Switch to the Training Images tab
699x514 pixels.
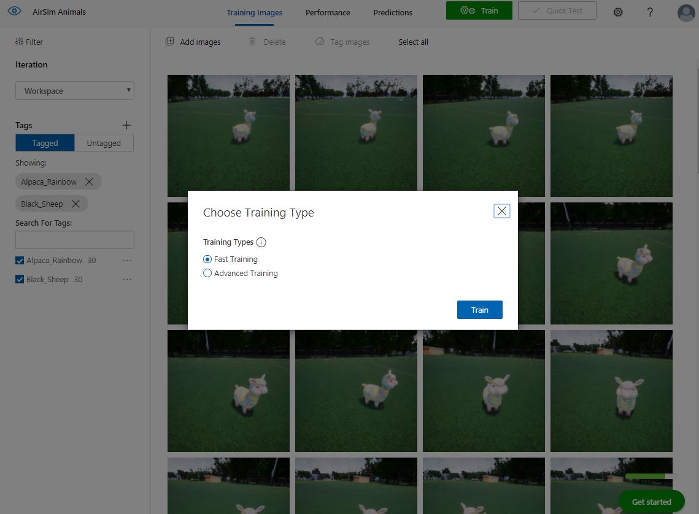point(255,12)
